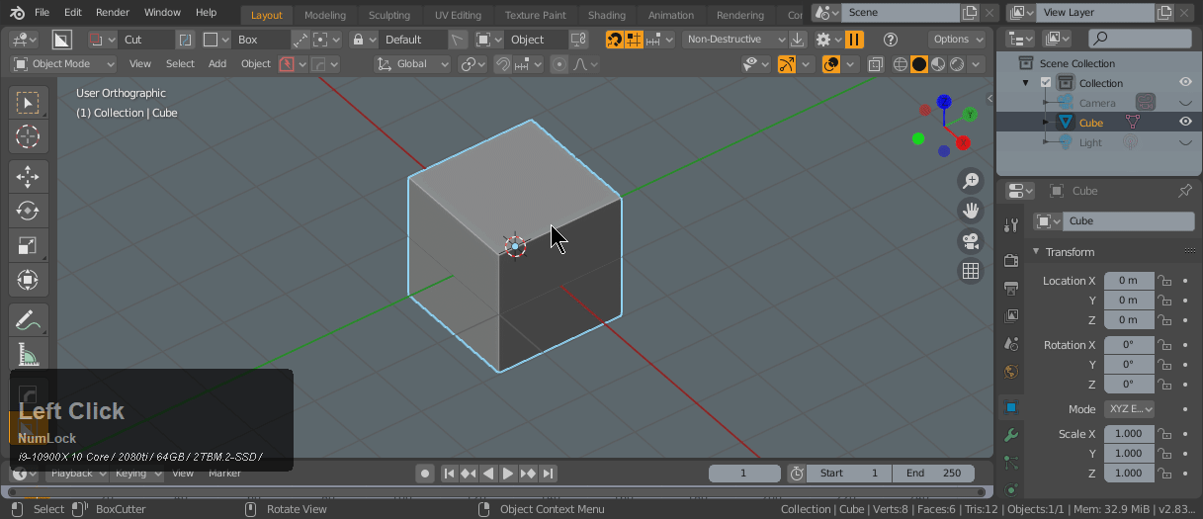Viewport: 1203px width, 519px height.
Task: Toggle the Collection visibility eye
Action: 1185,83
